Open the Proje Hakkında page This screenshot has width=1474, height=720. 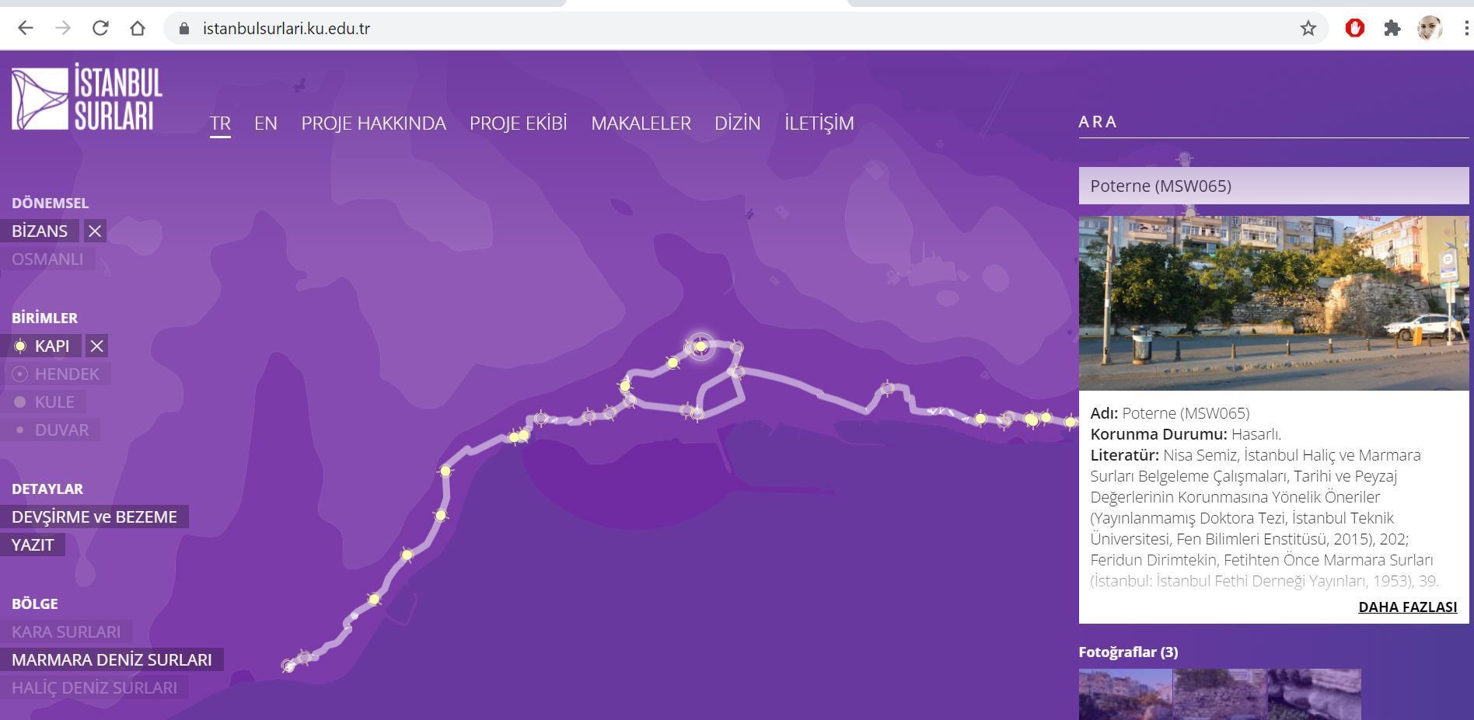[x=373, y=123]
